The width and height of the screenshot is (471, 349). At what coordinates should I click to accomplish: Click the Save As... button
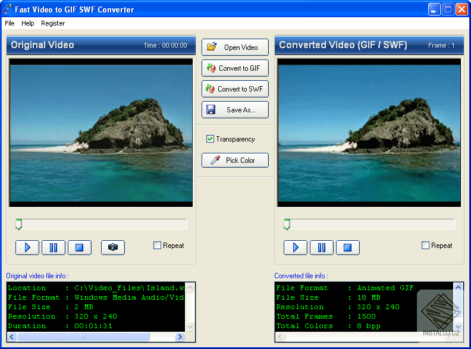pos(235,109)
